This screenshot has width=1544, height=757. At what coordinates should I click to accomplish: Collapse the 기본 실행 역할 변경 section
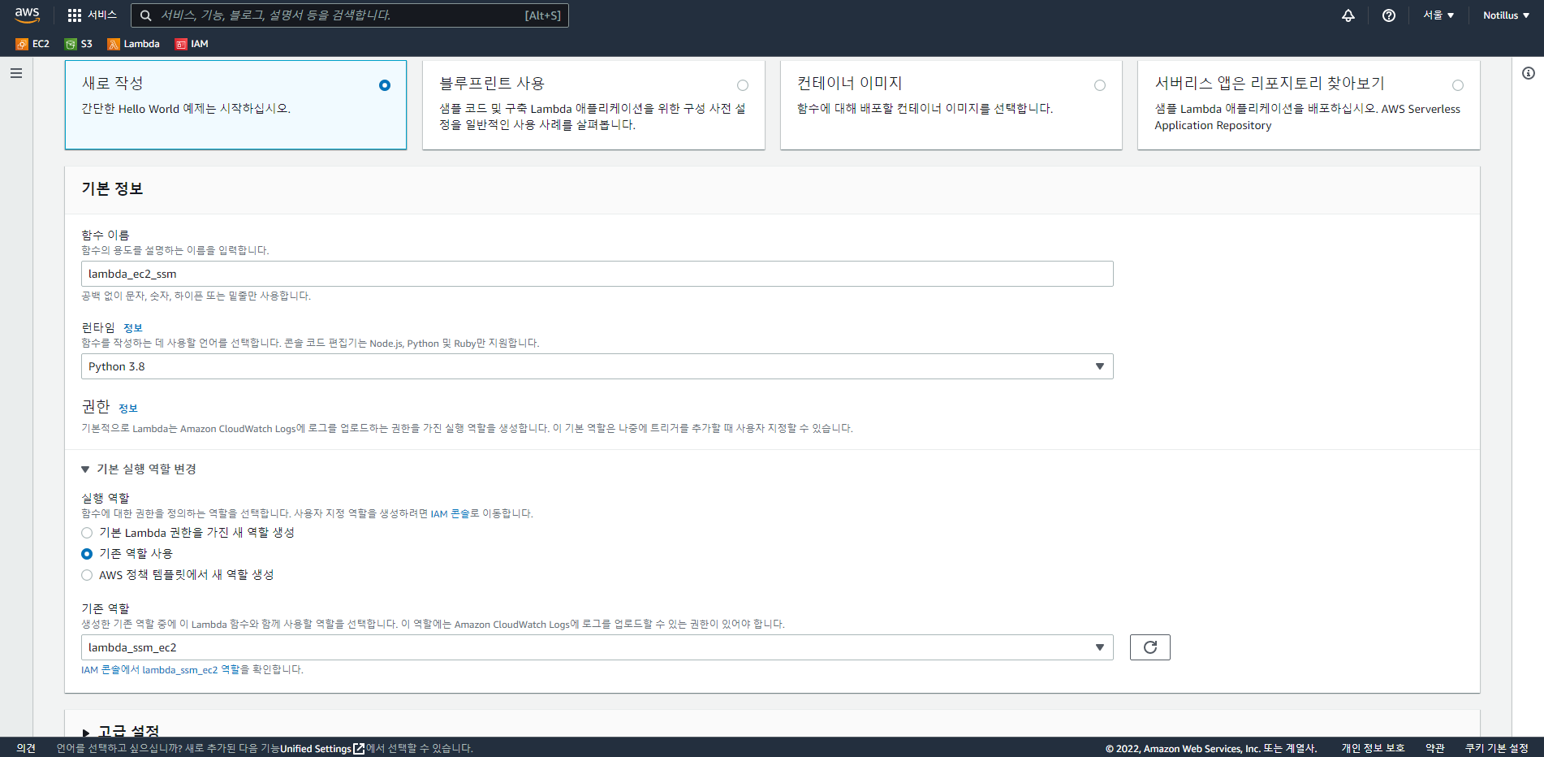[x=139, y=469]
